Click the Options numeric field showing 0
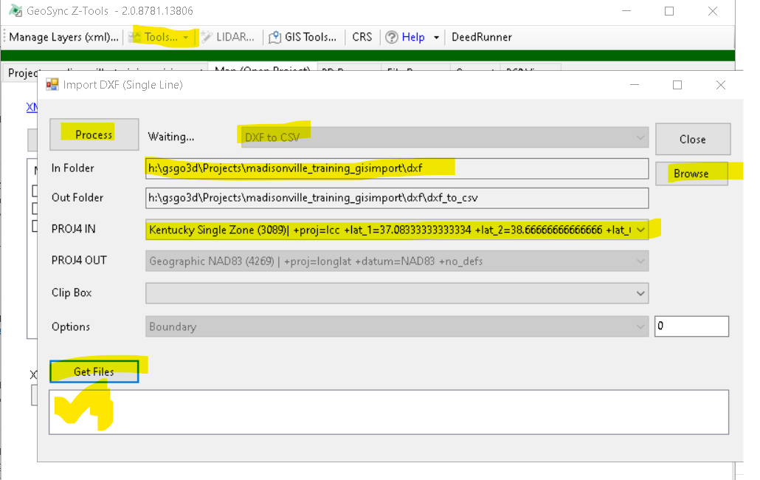The image size is (760, 480). 691,326
